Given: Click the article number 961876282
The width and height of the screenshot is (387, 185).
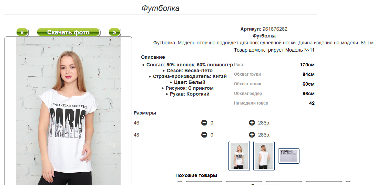Looking at the screenshot, I should pyautogui.click(x=275, y=29).
